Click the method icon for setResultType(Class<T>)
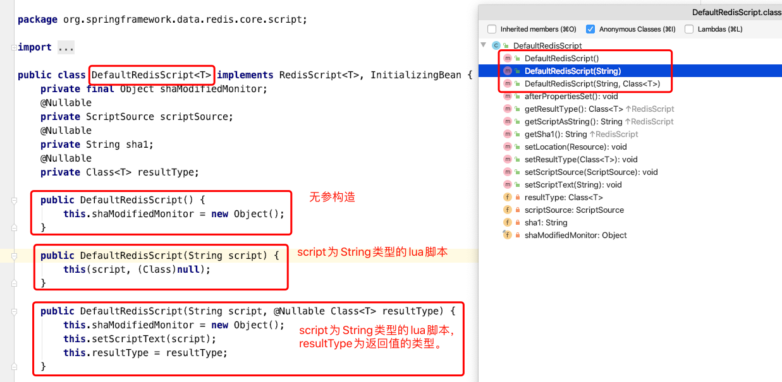The height and width of the screenshot is (382, 782). tap(507, 159)
